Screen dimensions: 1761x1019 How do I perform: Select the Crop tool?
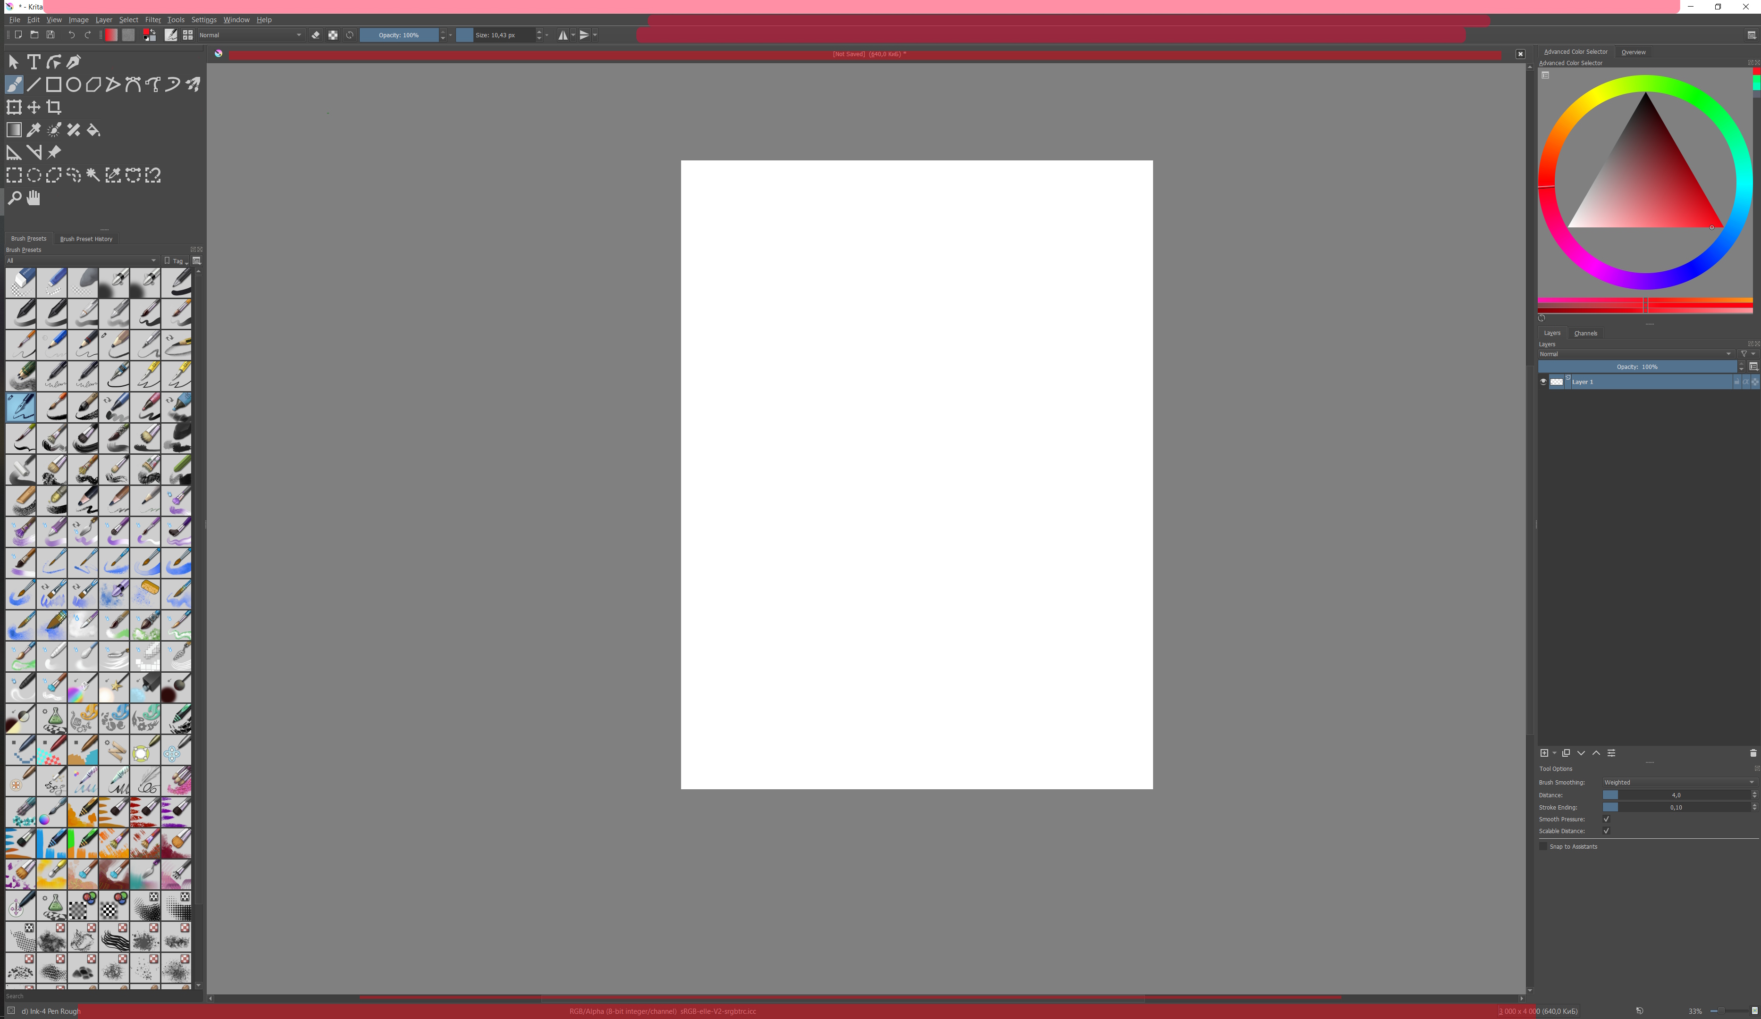[54, 107]
